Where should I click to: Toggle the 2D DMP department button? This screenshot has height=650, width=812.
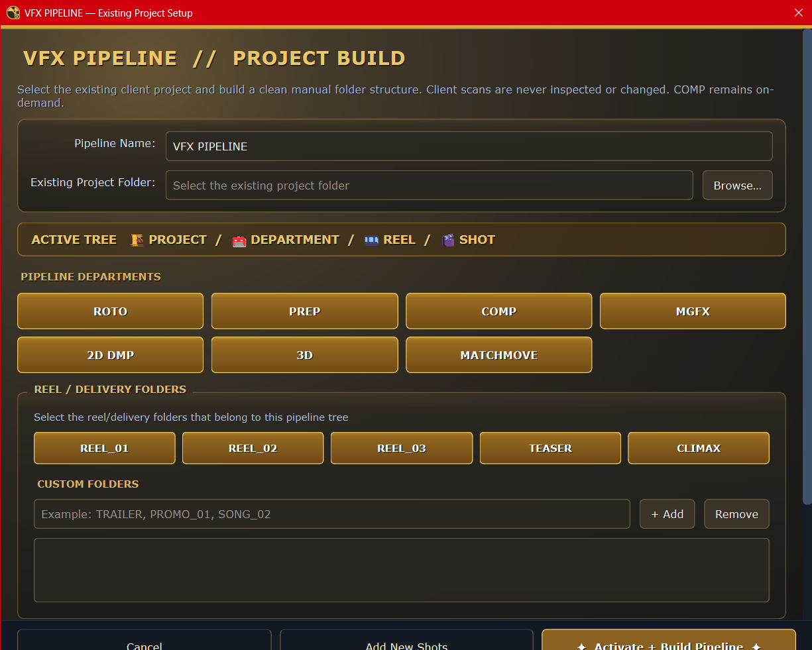[x=110, y=354]
